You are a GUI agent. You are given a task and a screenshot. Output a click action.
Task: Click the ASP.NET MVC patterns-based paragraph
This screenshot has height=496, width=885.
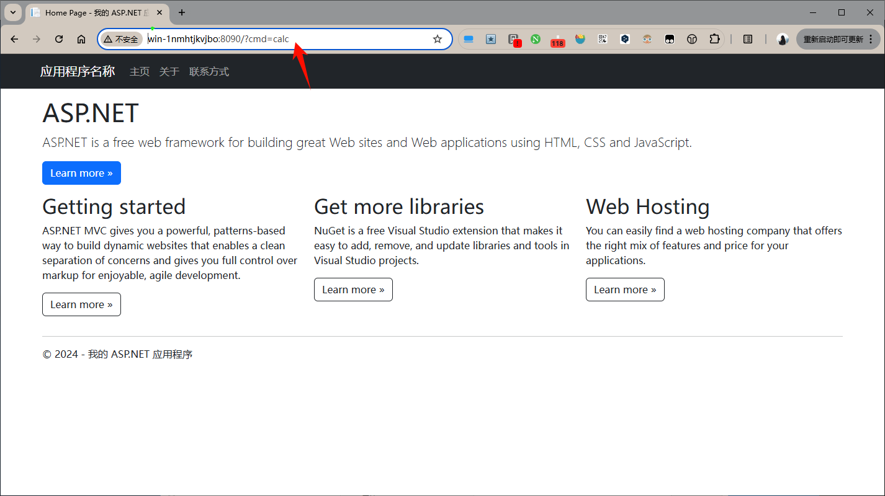[170, 253]
